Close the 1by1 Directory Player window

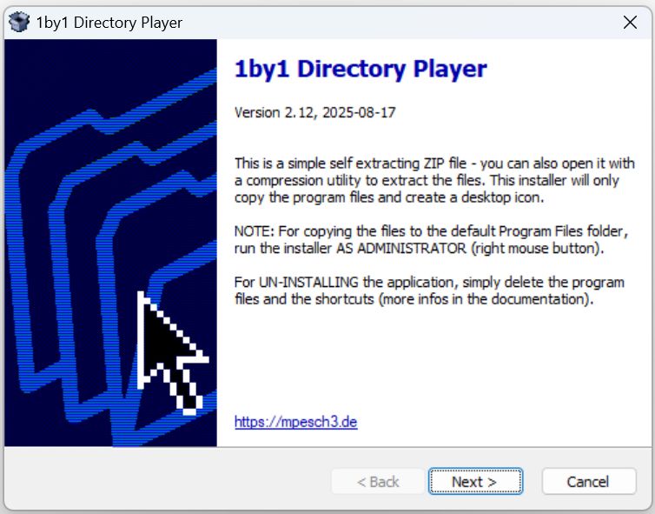point(630,22)
